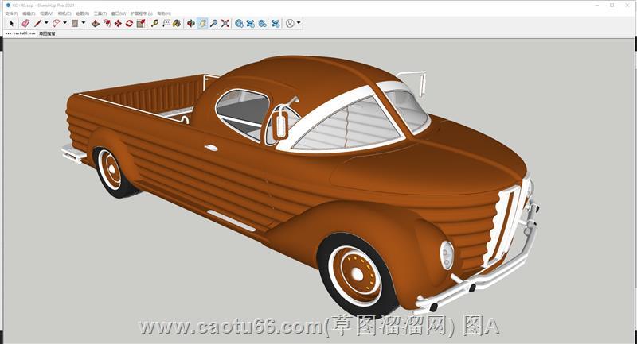
Task: Select the Zoom magnifier tool
Action: tap(213, 24)
